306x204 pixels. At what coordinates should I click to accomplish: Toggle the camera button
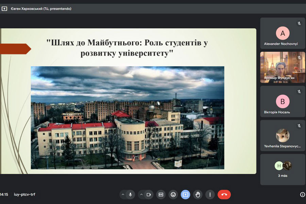pyautogui.click(x=149, y=194)
